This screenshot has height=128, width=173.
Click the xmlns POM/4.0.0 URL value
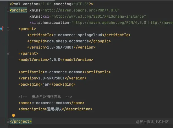(x=81, y=10)
